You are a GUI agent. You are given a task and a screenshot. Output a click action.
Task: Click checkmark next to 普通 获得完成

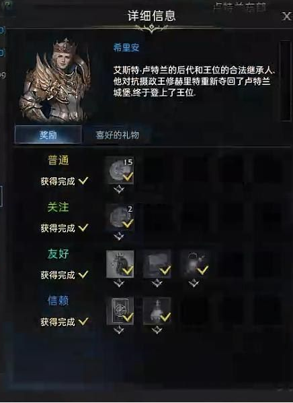coord(83,181)
